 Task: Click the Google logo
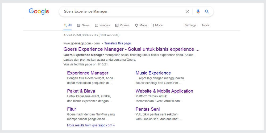point(39,11)
